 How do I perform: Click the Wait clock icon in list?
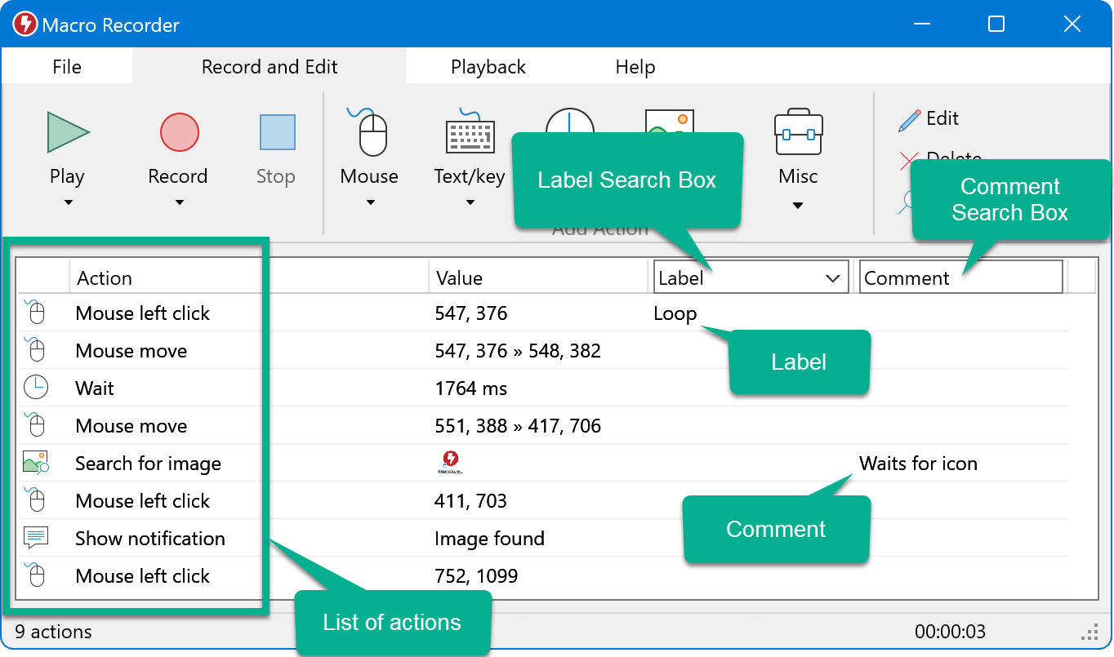coord(36,388)
